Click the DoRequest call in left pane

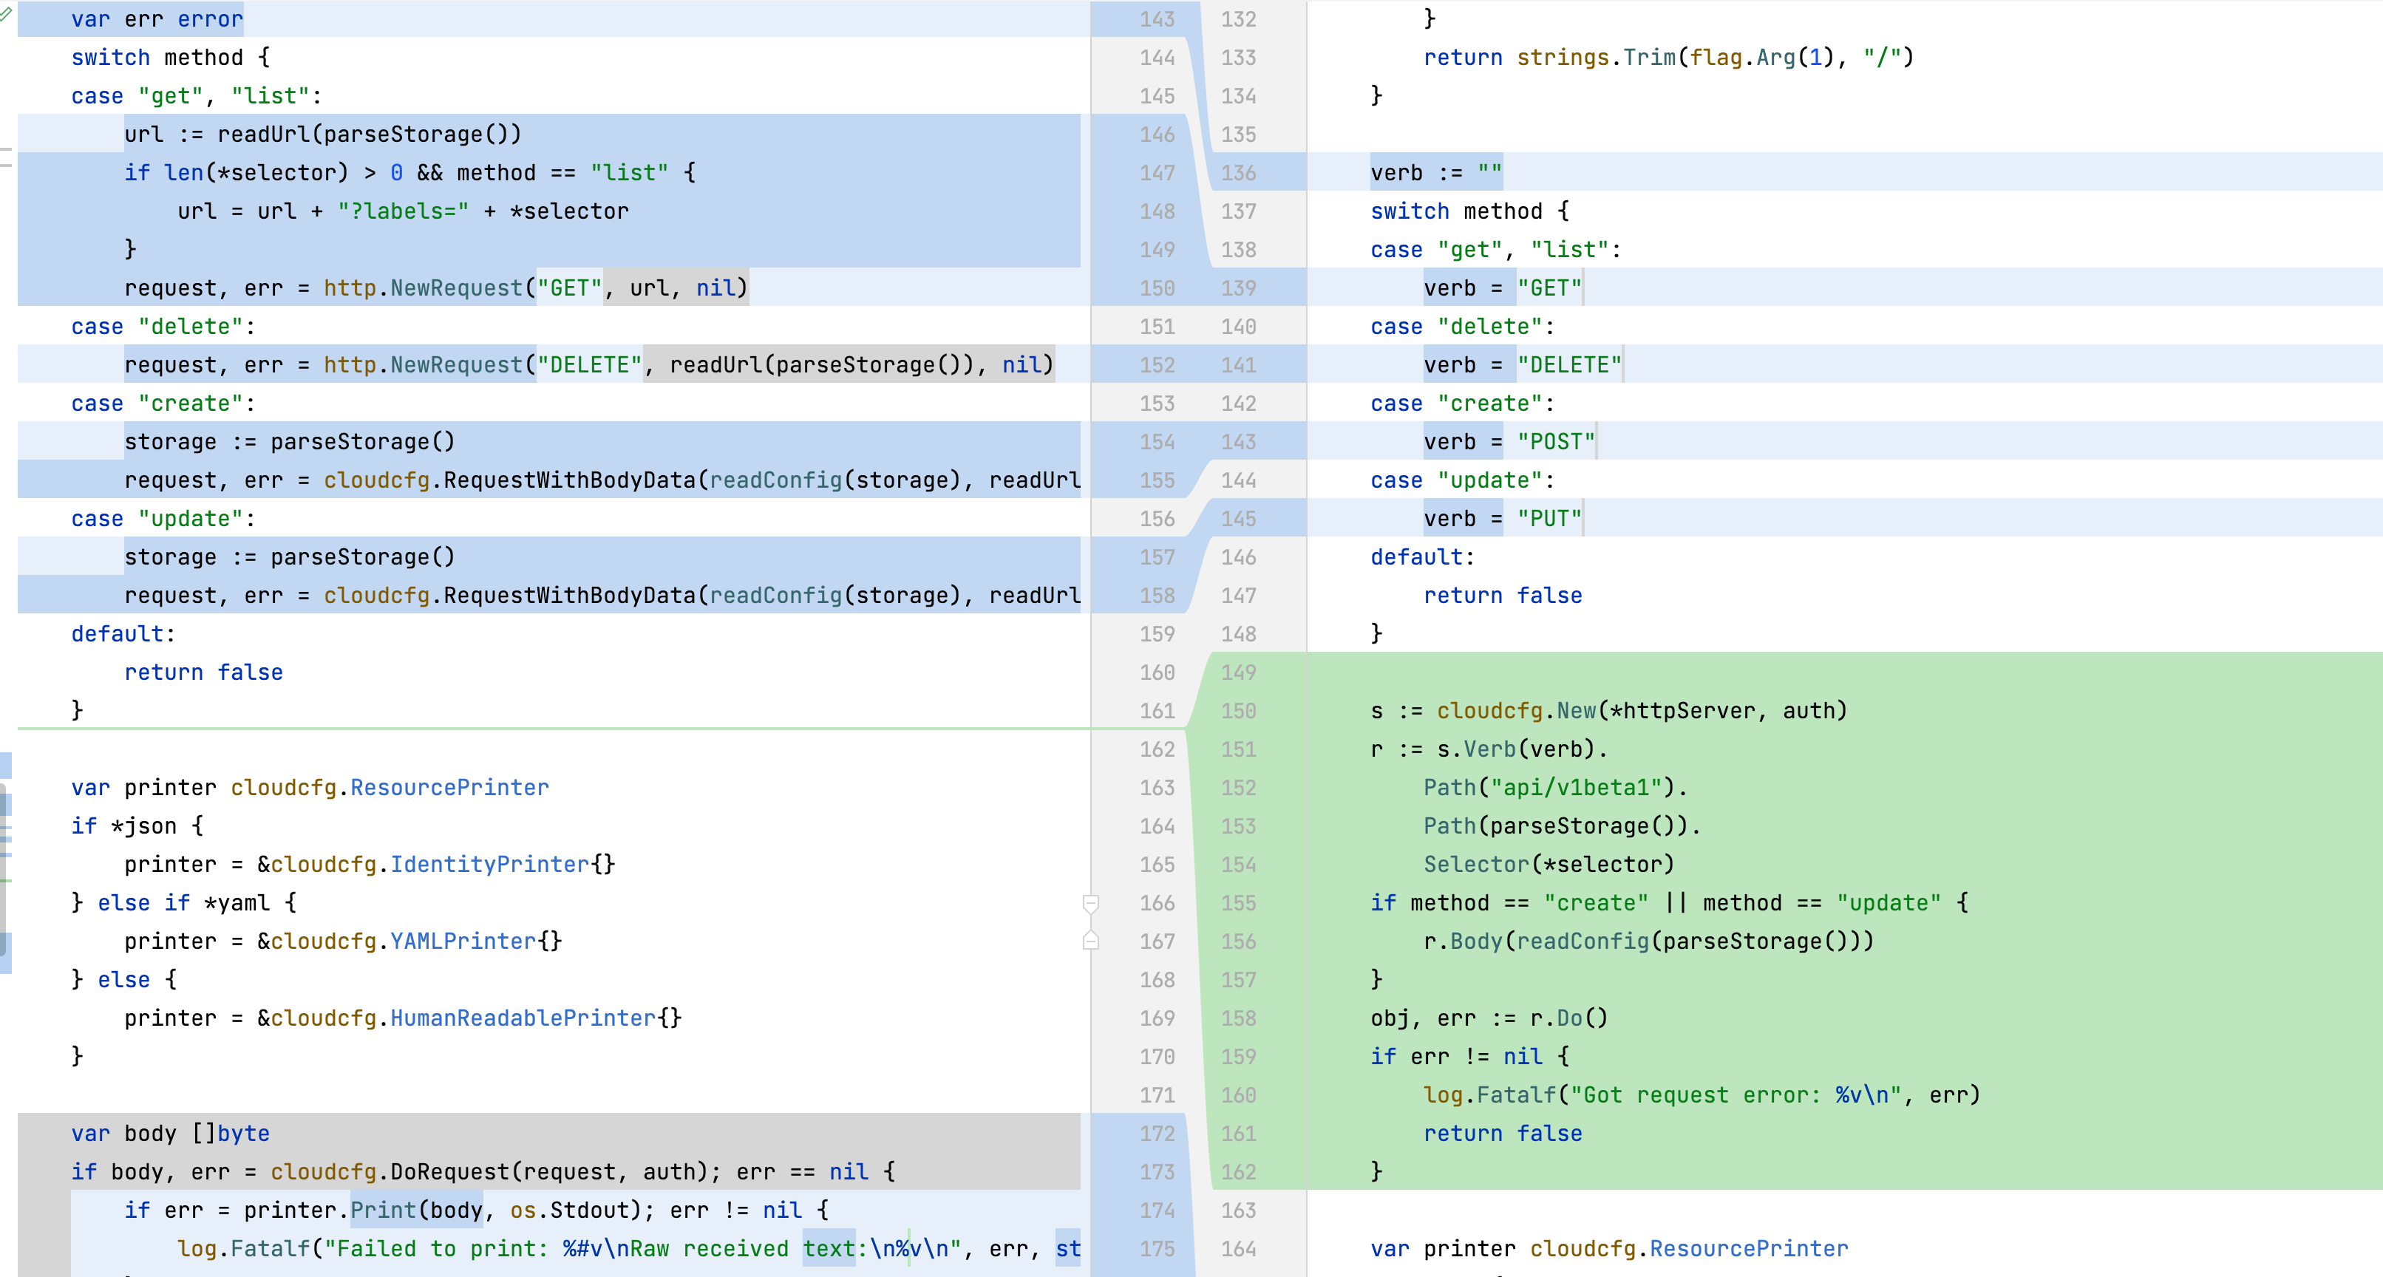[449, 1171]
